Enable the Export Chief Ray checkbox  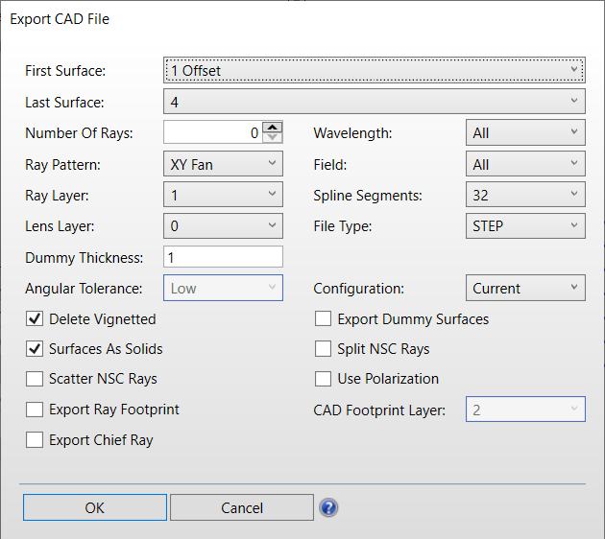click(x=35, y=440)
